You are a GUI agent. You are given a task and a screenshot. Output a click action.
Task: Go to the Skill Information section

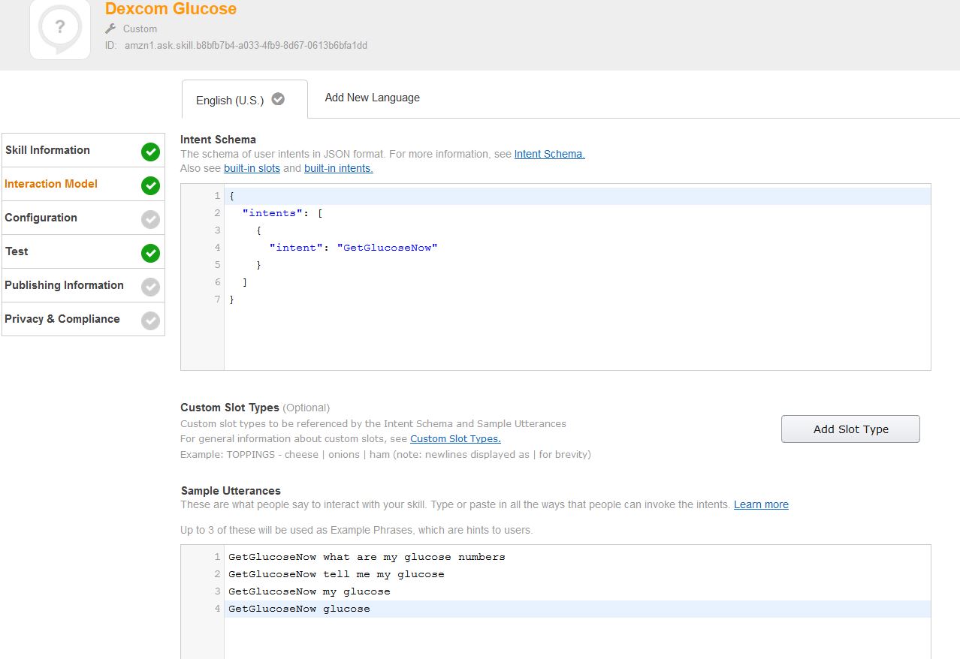(x=47, y=150)
